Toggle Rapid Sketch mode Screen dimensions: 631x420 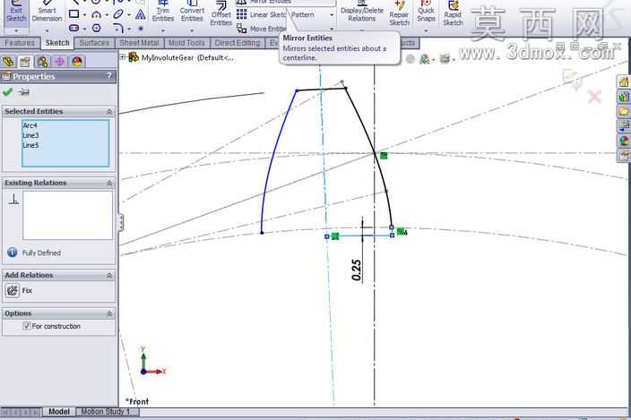[x=453, y=14]
